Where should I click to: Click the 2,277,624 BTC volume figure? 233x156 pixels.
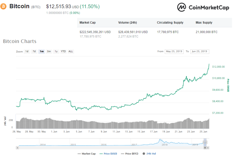(x=128, y=36)
